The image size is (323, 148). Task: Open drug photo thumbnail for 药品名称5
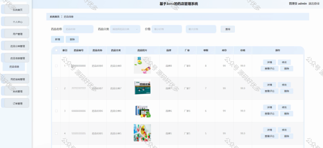[142, 133]
